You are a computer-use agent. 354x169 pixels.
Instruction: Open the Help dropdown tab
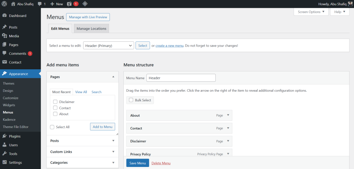click(340, 12)
